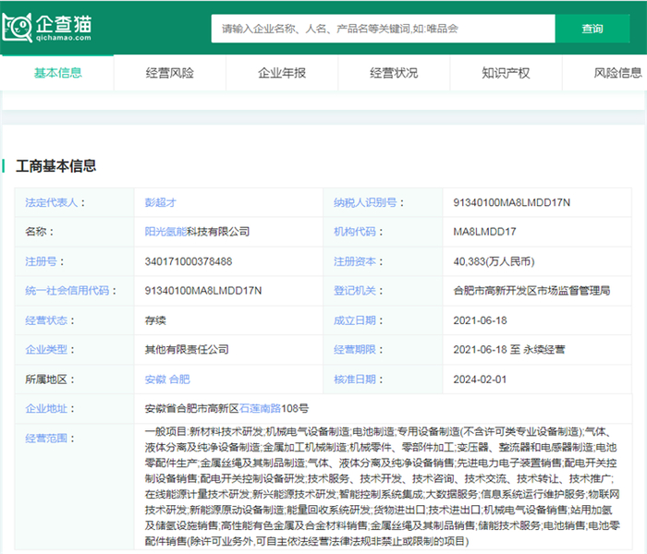Switch to the 基本信息 tab

point(57,73)
